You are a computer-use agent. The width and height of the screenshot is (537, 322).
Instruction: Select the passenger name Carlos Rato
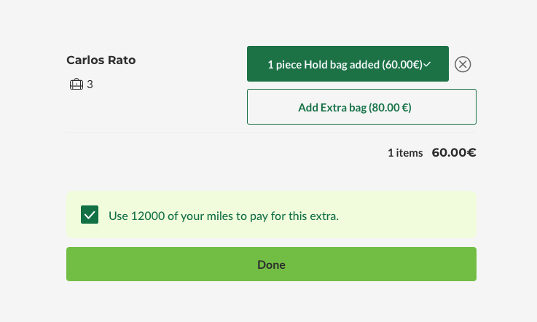(x=101, y=60)
